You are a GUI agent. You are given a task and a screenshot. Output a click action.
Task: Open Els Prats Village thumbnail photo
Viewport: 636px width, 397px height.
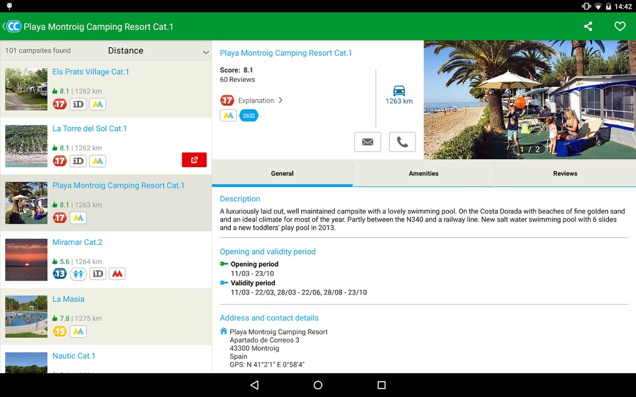click(26, 89)
